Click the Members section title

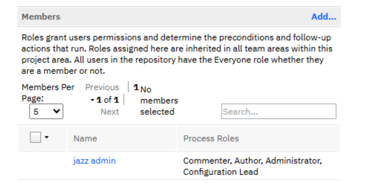(41, 17)
